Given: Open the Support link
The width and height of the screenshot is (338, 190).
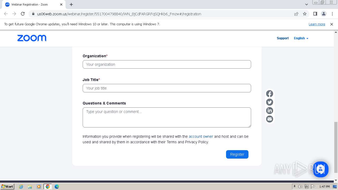Looking at the screenshot, I should click(283, 38).
